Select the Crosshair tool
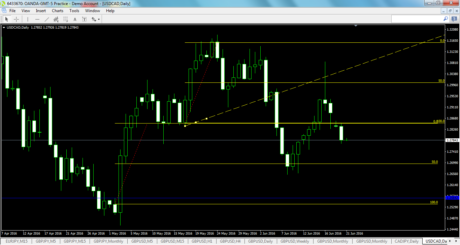This screenshot has height=245, width=460. 16,19
